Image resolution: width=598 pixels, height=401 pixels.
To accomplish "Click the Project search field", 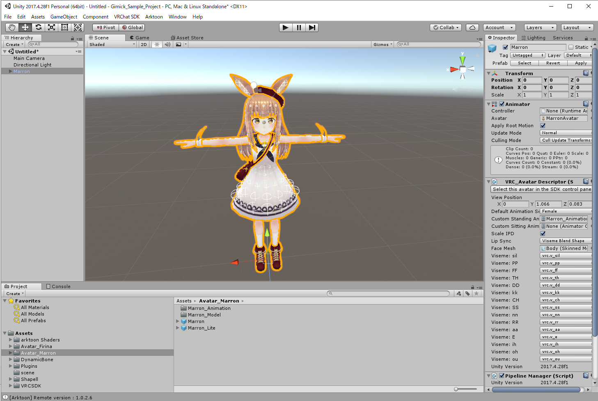I will coord(388,293).
